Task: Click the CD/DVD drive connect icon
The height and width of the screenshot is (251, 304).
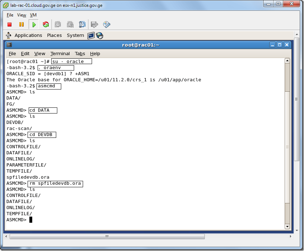Action: pyautogui.click(x=106, y=25)
